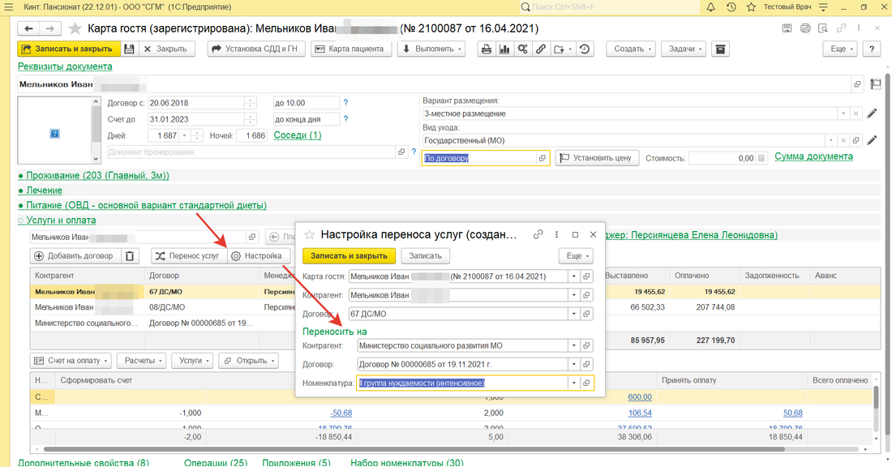Click the save diskette icon in toolbar

[129, 49]
